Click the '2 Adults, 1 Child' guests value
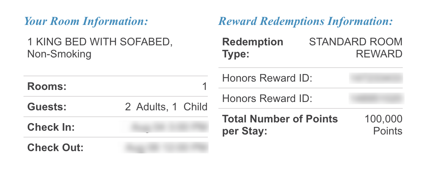 coord(166,107)
